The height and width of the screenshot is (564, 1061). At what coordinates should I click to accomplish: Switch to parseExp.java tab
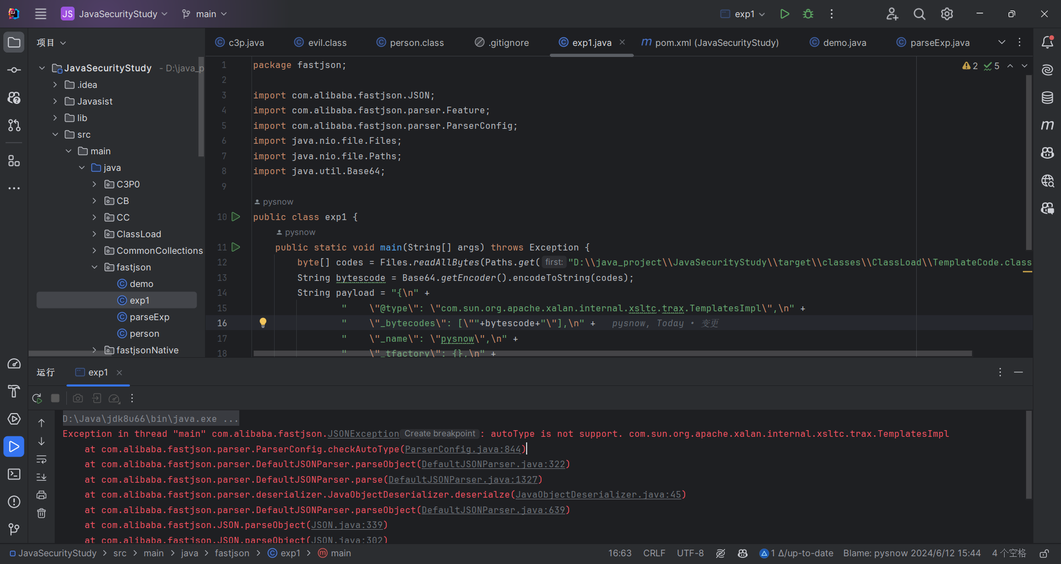tap(933, 43)
